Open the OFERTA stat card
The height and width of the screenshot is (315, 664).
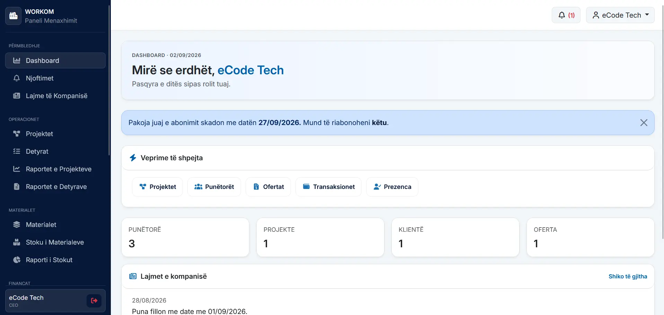pyautogui.click(x=591, y=237)
